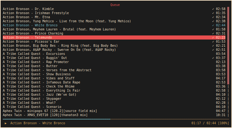Click the 03:38 duration of Butter
The width and height of the screenshot is (232, 128).
coord(221,66)
